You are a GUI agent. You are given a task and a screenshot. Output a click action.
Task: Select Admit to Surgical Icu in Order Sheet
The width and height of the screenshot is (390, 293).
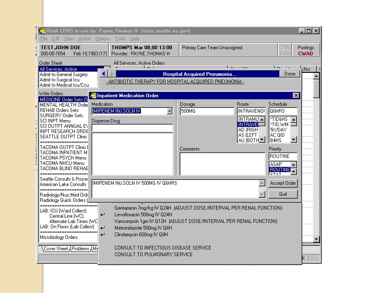click(x=60, y=80)
